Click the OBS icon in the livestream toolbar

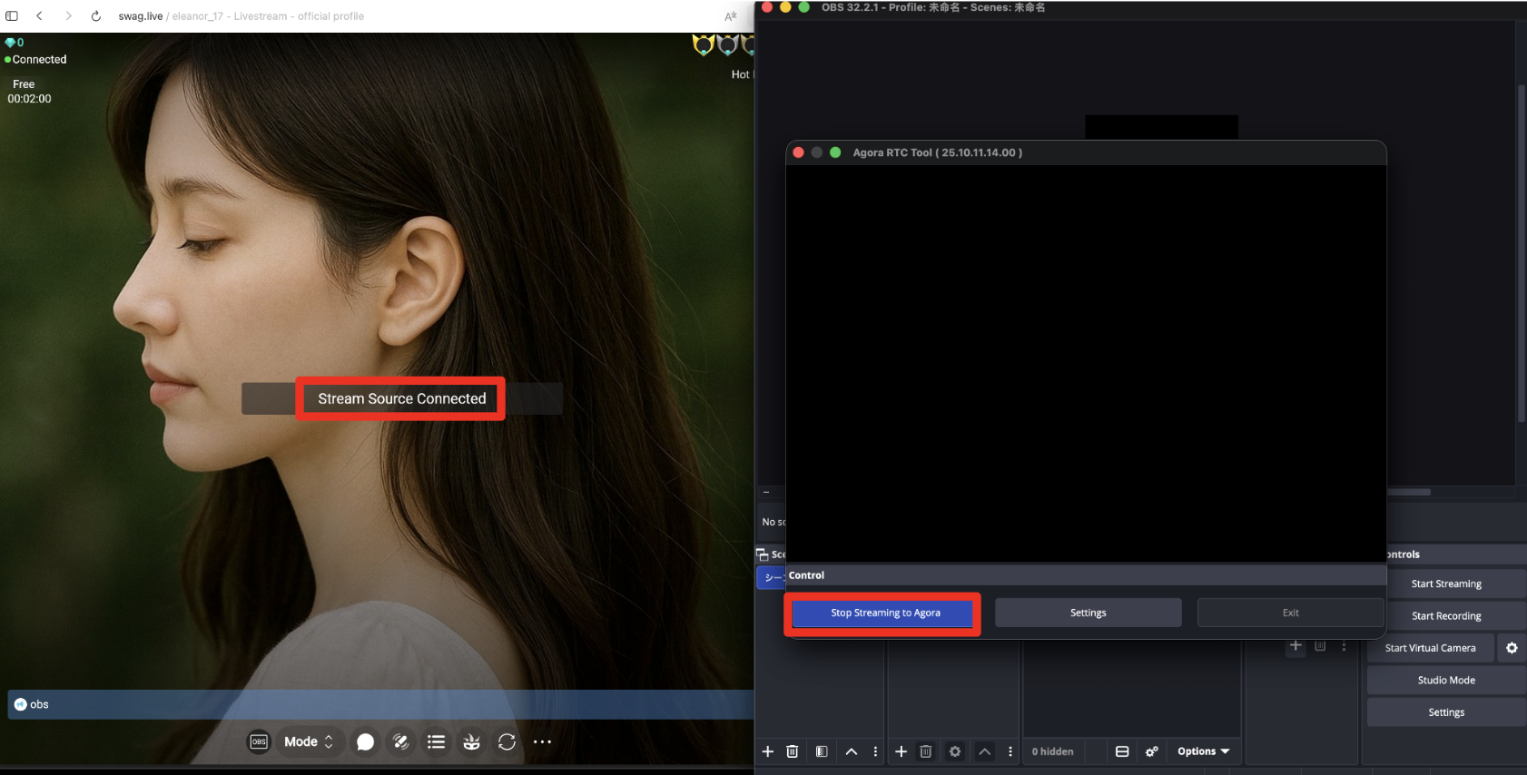(259, 741)
